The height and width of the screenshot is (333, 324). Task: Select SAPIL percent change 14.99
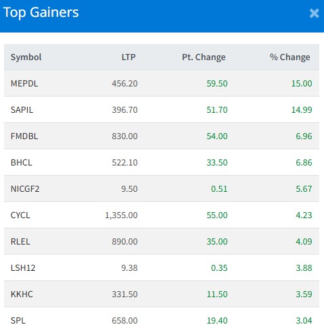click(x=302, y=110)
